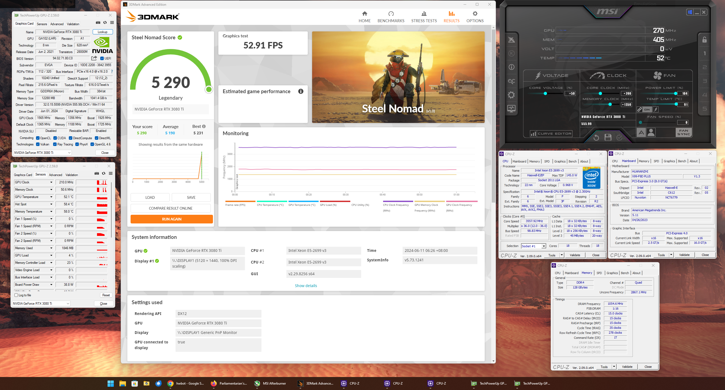Toggle power/temp limit link icon in Afterburner
This screenshot has height=390, width=725.
[640, 109]
